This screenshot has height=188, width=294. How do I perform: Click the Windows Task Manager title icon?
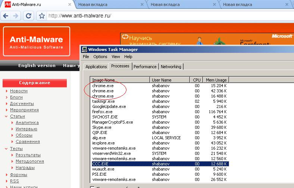pos(84,50)
